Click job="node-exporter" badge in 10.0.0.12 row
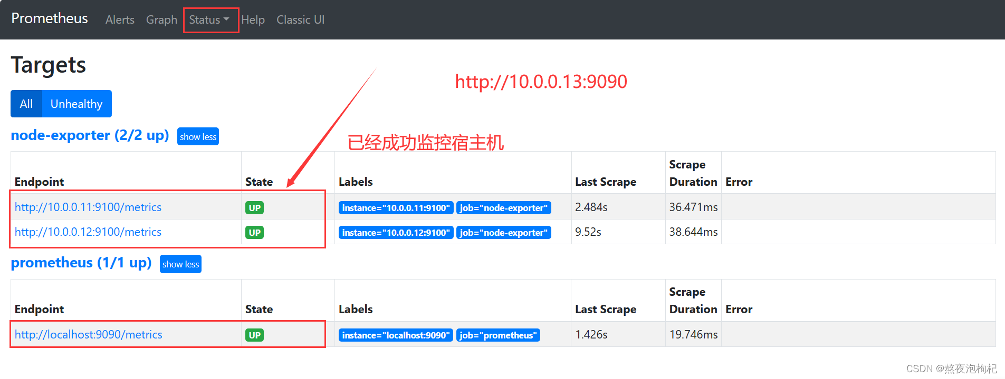Viewport: 1005px width, 379px height. point(504,233)
